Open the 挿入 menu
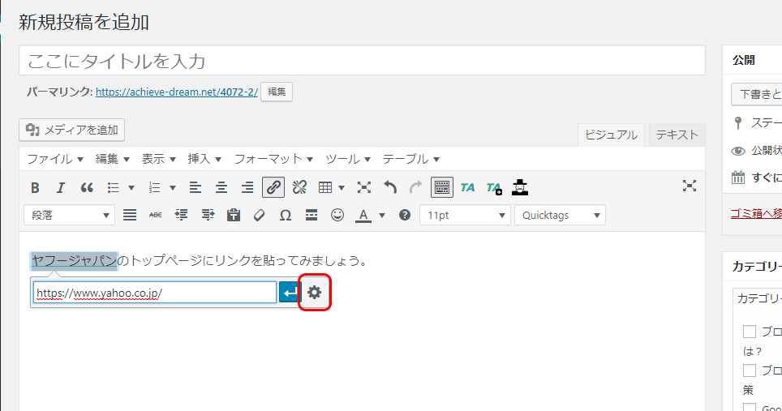Screen dimensions: 782x411 click(x=204, y=159)
